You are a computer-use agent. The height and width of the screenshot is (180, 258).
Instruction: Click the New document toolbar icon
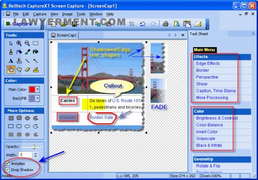pos(54,24)
